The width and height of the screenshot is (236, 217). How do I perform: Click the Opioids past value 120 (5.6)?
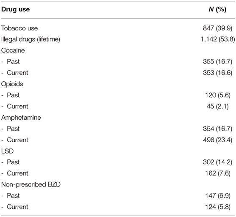(x=218, y=95)
